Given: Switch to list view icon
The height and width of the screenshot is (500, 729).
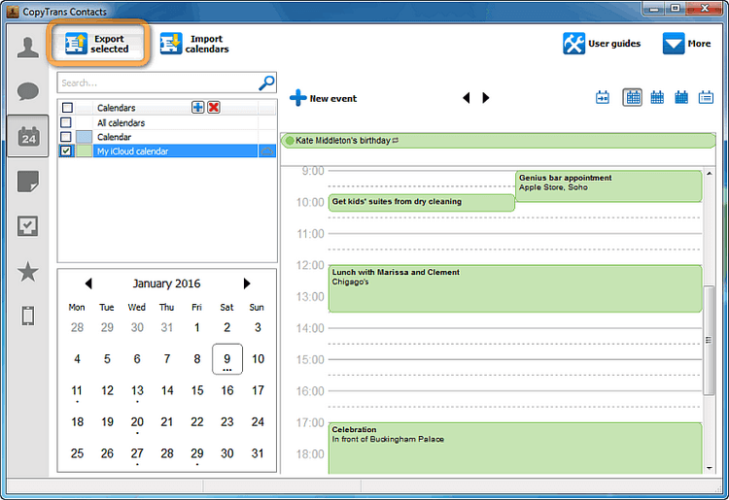Looking at the screenshot, I should pos(708,97).
